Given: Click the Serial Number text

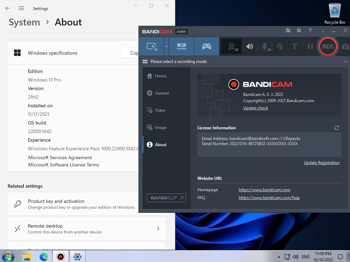Looking at the screenshot, I should (x=249, y=144).
